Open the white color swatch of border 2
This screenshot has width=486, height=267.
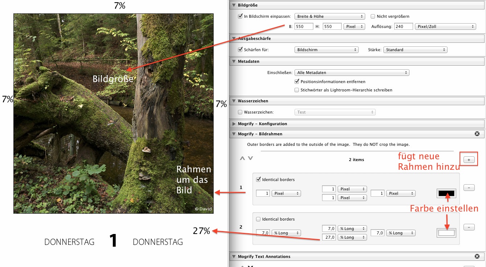[446, 233]
